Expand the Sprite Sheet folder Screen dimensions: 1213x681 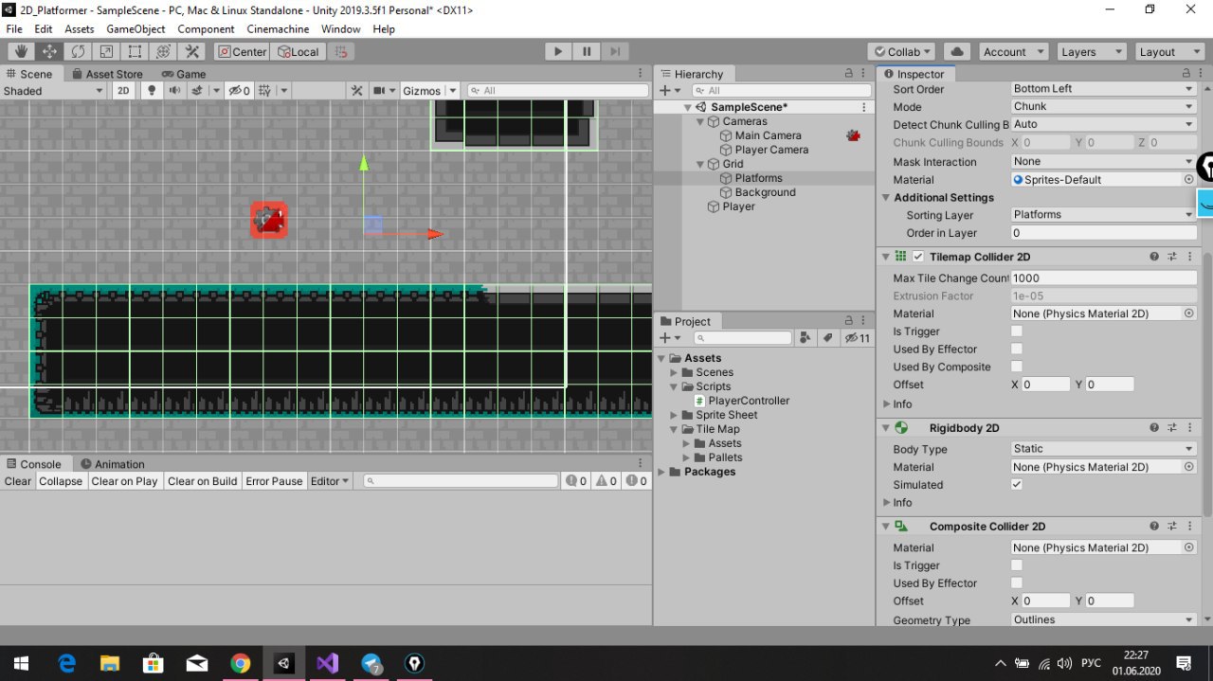tap(675, 415)
